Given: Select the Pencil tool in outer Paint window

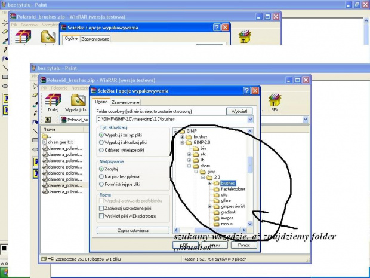Looking at the screenshot, I should tap(5, 50).
